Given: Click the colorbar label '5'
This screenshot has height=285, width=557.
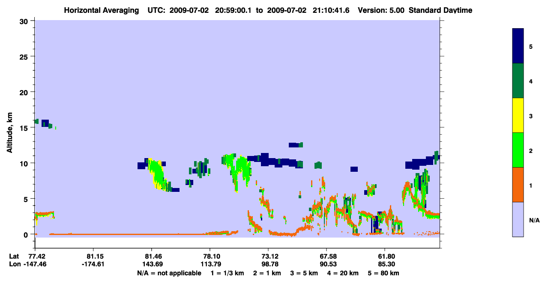Looking at the screenshot, I should point(531,47).
